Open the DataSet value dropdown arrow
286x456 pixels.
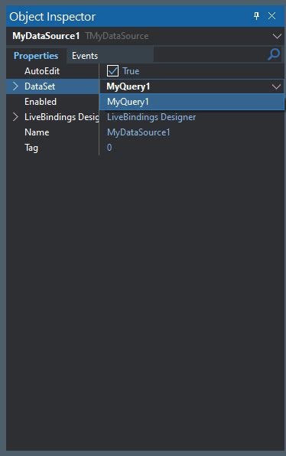click(276, 86)
